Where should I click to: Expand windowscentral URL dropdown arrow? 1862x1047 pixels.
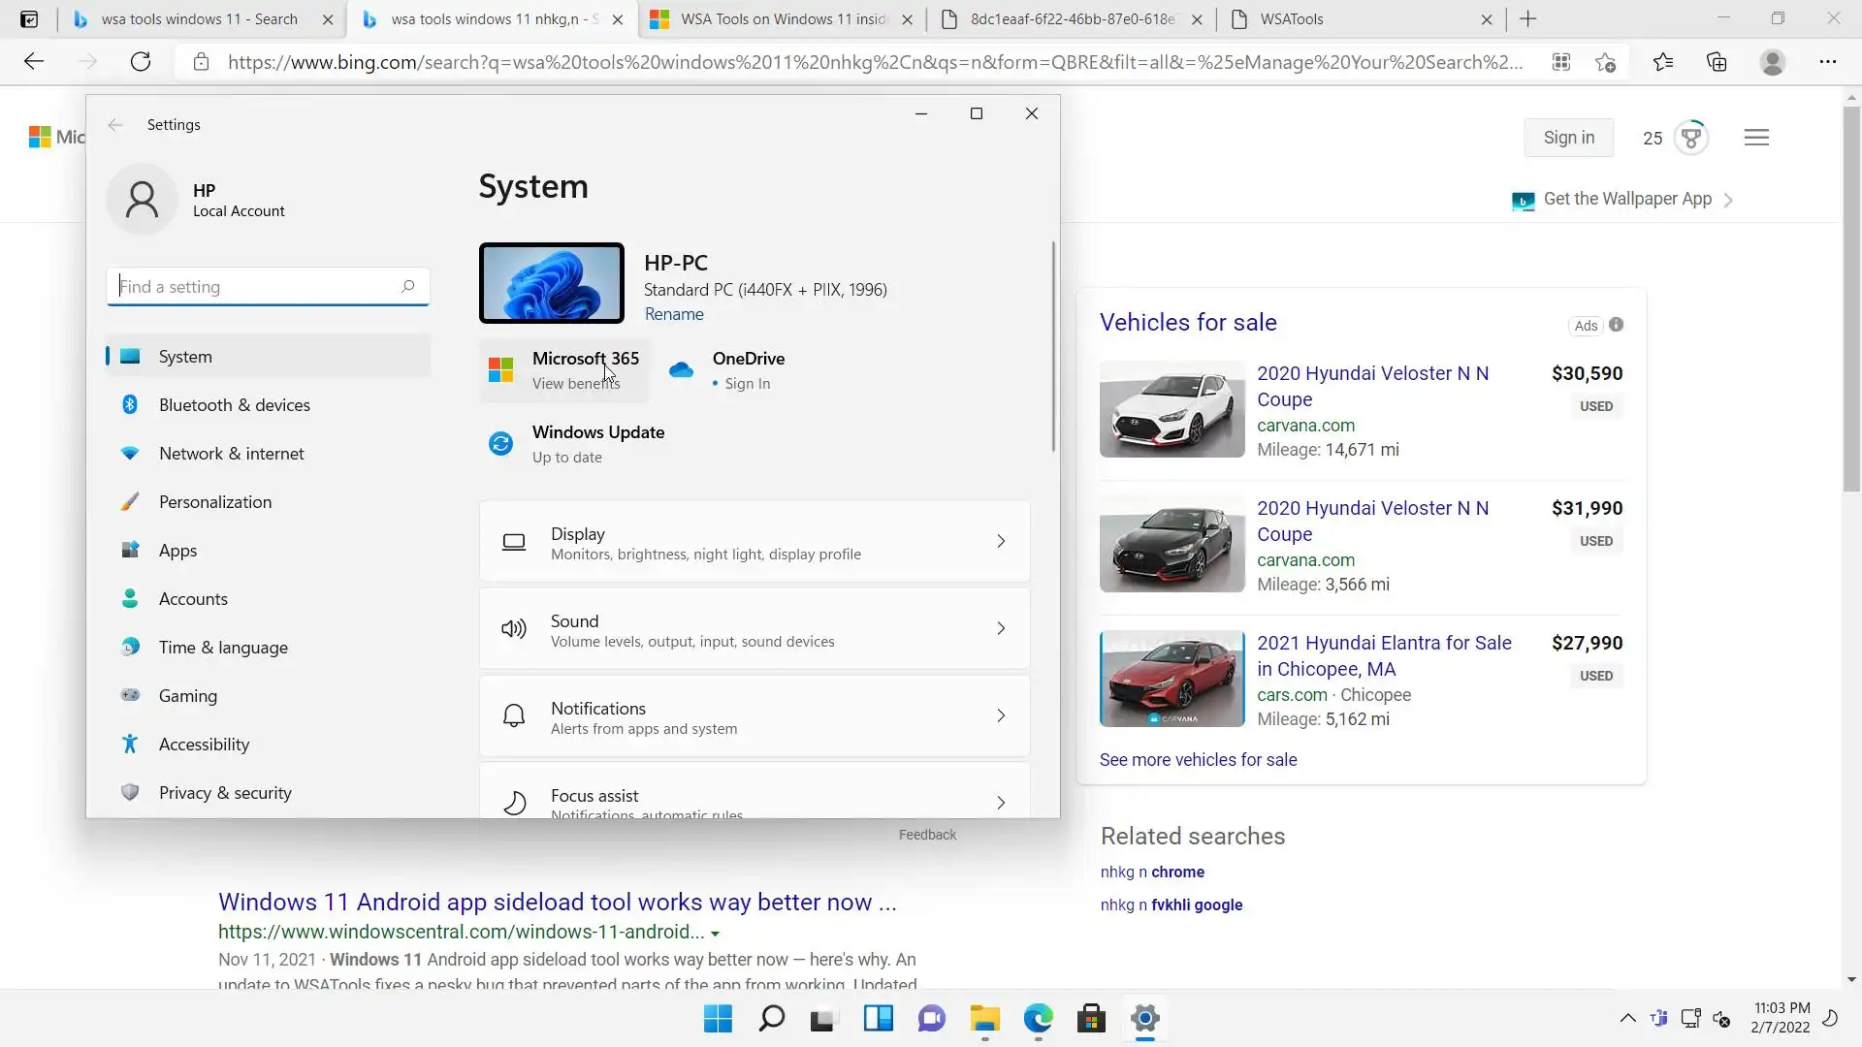(716, 934)
